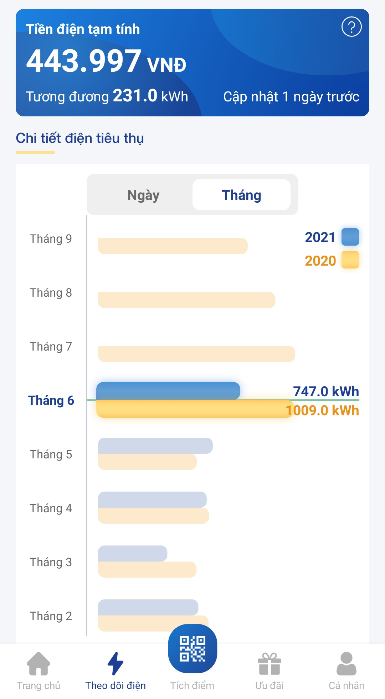Screen dimensions: 385x699
Task: Tap the blue Tháng 6 2021 bar
Action: [x=168, y=391]
